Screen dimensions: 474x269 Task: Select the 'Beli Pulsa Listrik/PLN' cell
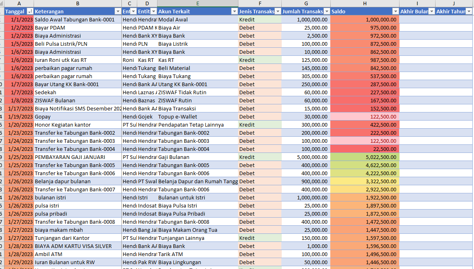pos(78,44)
